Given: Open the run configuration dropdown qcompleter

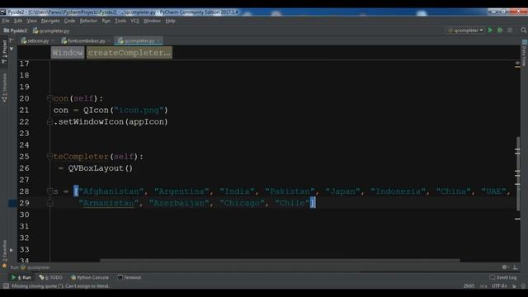Looking at the screenshot, I should [465, 31].
